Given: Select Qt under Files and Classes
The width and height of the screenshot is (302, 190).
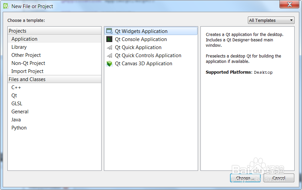Looking at the screenshot, I should [54, 96].
